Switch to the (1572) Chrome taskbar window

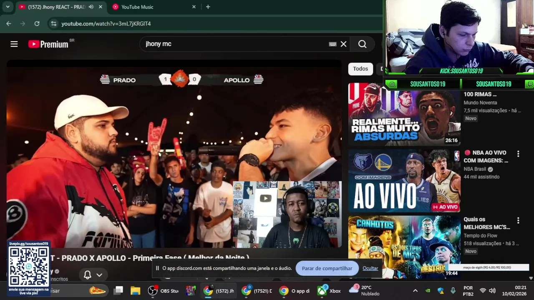pos(219,291)
